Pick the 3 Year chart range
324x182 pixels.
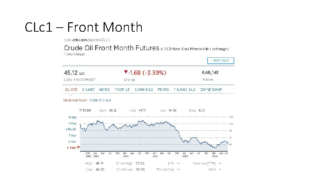pyautogui.click(x=73, y=142)
